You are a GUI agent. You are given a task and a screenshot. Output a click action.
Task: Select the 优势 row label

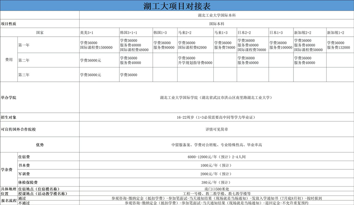(x=40, y=145)
